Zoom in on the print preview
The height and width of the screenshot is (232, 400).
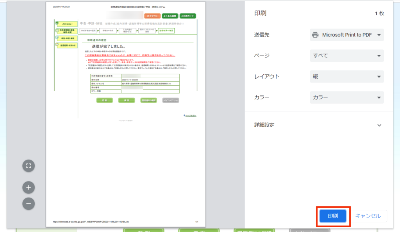tap(29, 187)
